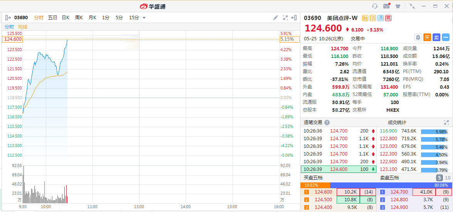This screenshot has width=453, height=212.
Task: Open the skin theme shirt icon
Action: [398, 6]
